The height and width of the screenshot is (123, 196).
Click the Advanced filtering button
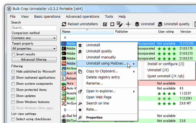pyautogui.click(x=34, y=60)
